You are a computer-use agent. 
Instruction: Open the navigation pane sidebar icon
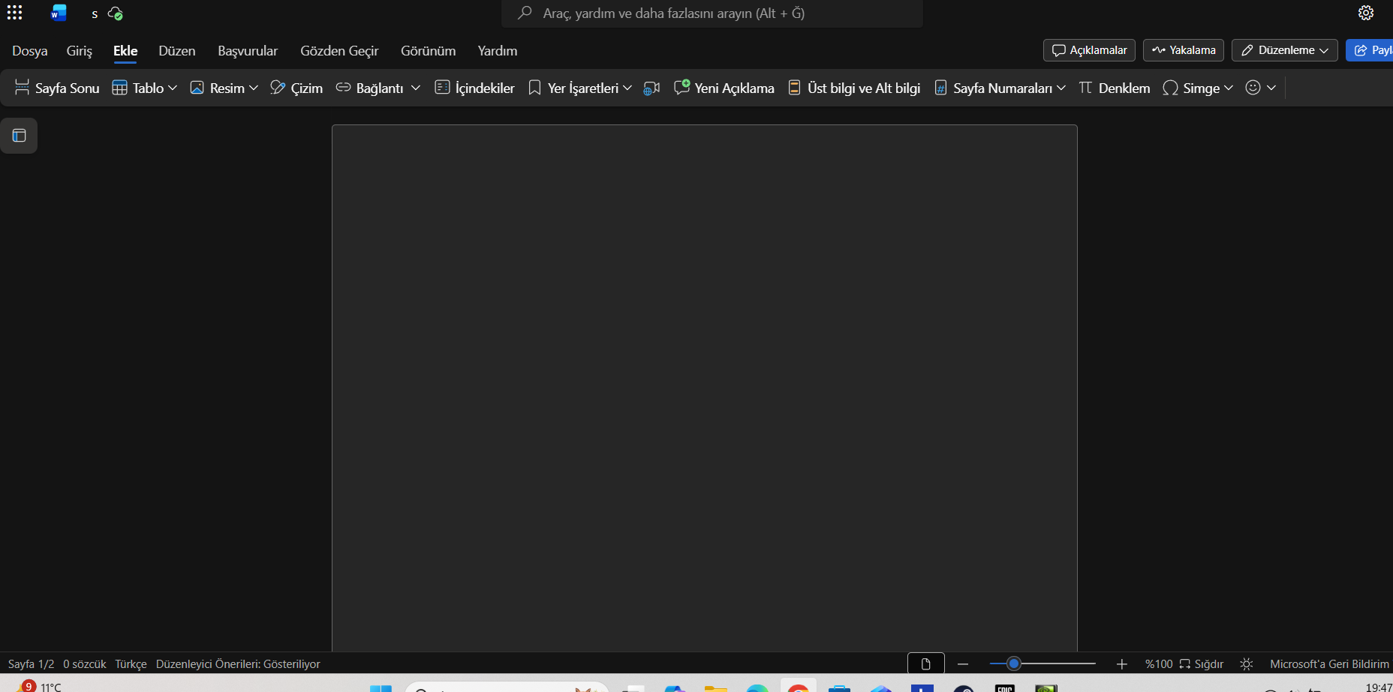[x=19, y=136]
